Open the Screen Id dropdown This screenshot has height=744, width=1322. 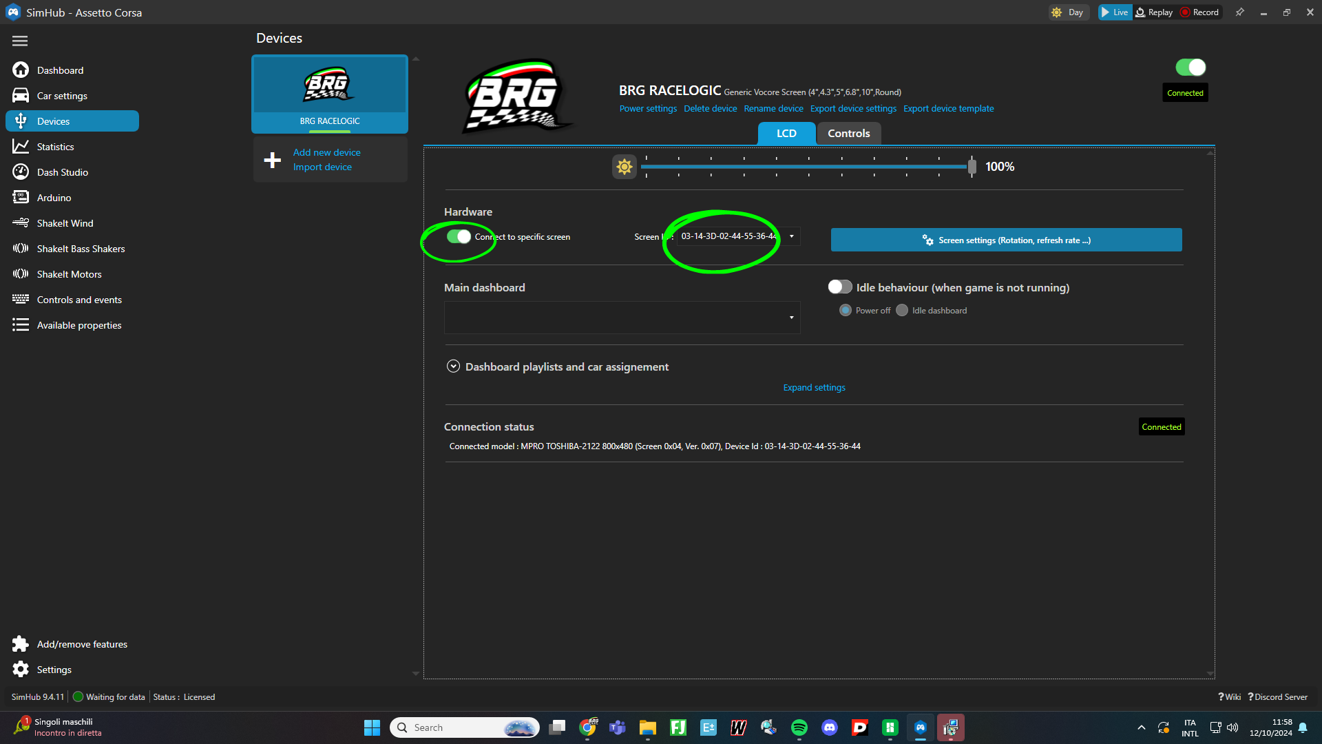click(738, 236)
